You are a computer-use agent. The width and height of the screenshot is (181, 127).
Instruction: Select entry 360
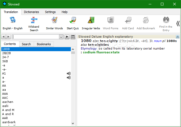click(x=36, y=61)
